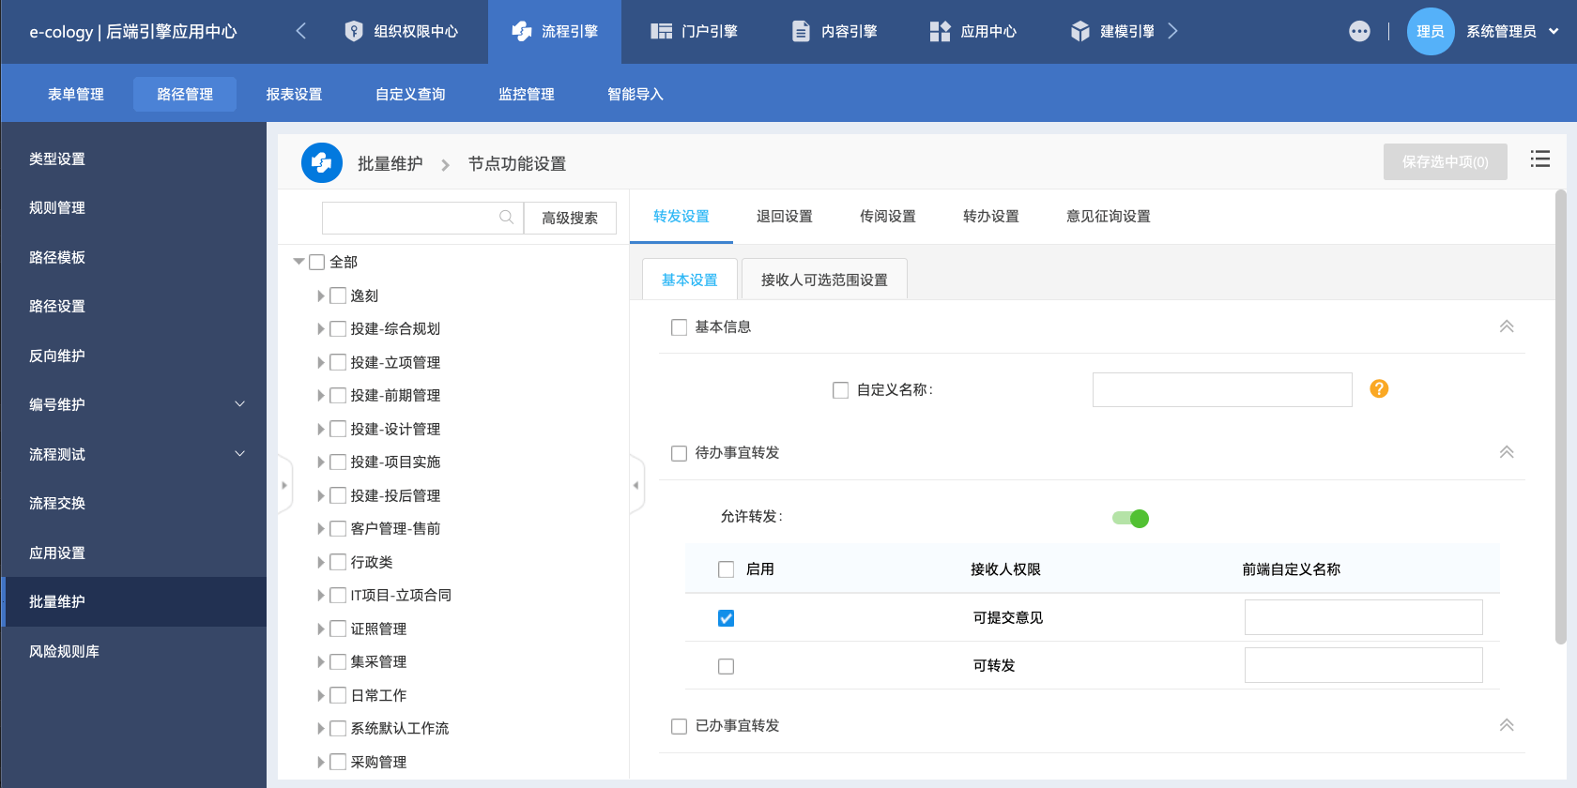Open the 报表设置 menu
The image size is (1577, 788).
(294, 95)
